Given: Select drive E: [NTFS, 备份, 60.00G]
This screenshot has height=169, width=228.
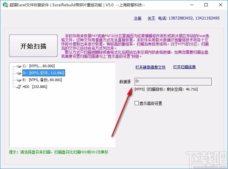Looking at the screenshot, I should (42, 80).
